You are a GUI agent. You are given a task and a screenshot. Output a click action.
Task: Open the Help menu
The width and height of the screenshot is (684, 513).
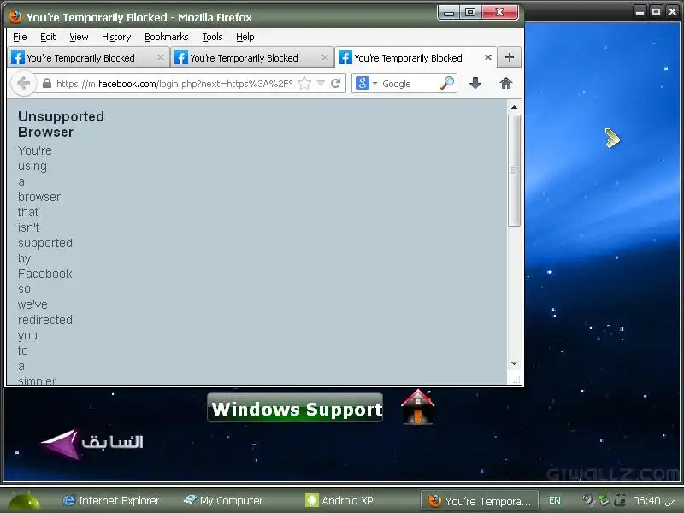(245, 37)
